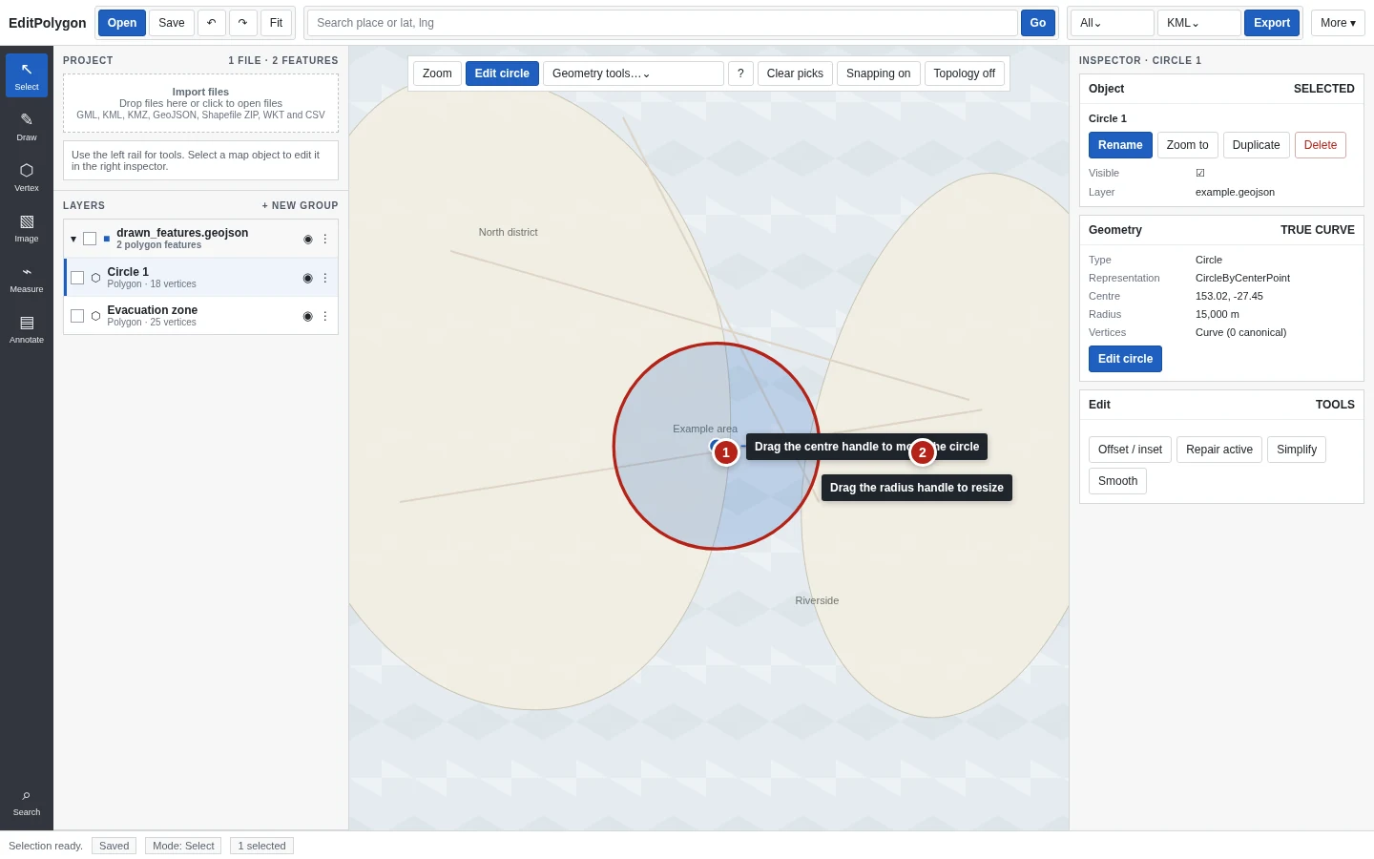This screenshot has width=1374, height=859.
Task: Click the radius value 15,000 m
Action: [x=1218, y=314]
